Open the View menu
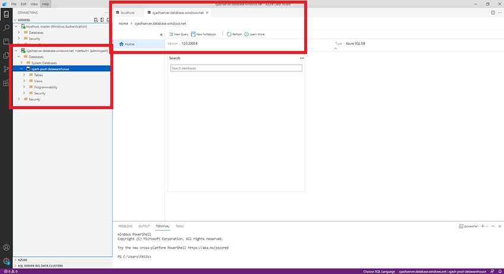The image size is (504, 274). point(34,4)
